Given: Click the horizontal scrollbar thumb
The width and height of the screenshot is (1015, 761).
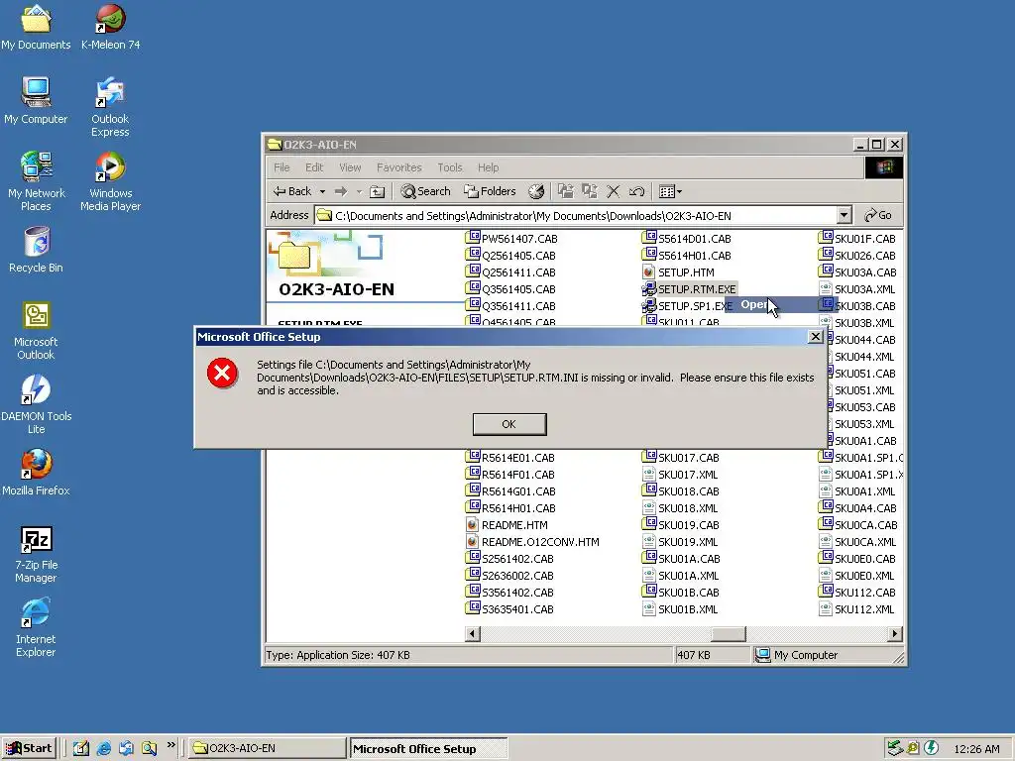Looking at the screenshot, I should (729, 634).
